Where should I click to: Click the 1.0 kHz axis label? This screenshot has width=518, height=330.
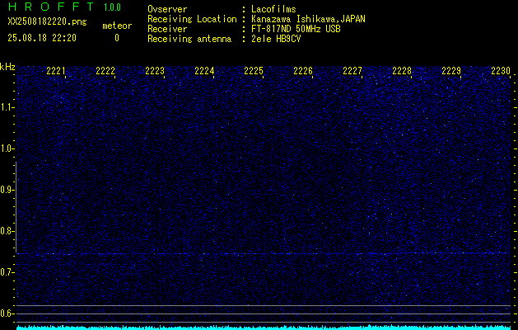pyautogui.click(x=7, y=149)
